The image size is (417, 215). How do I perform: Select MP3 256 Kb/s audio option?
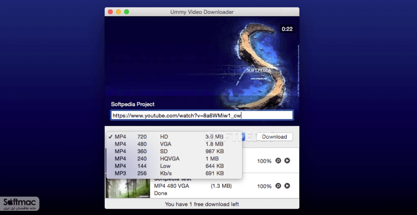pos(174,174)
